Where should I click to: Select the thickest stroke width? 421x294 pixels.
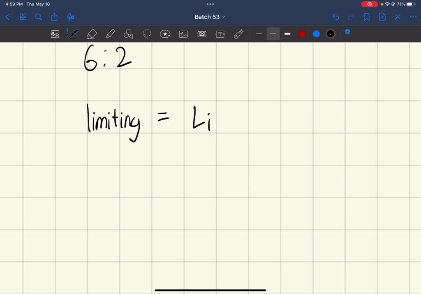tap(287, 34)
